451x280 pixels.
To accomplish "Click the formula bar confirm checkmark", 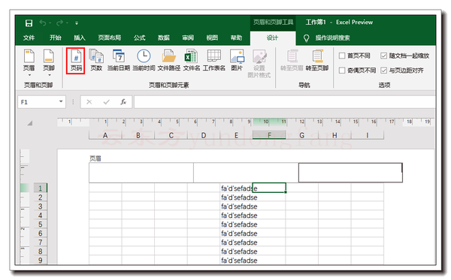I will click(107, 102).
